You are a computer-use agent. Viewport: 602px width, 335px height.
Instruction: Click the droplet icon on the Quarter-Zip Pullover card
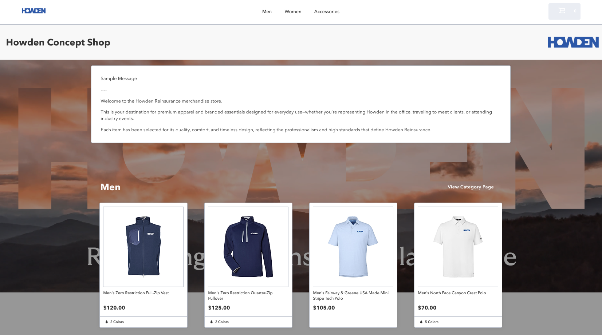pos(212,322)
